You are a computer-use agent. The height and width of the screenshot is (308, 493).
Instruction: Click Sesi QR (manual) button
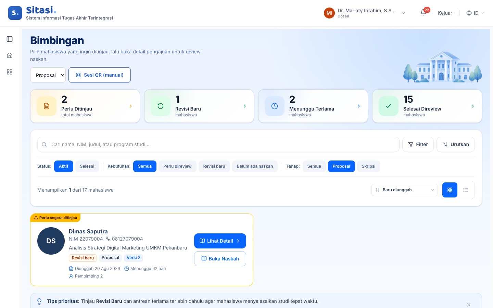[100, 75]
